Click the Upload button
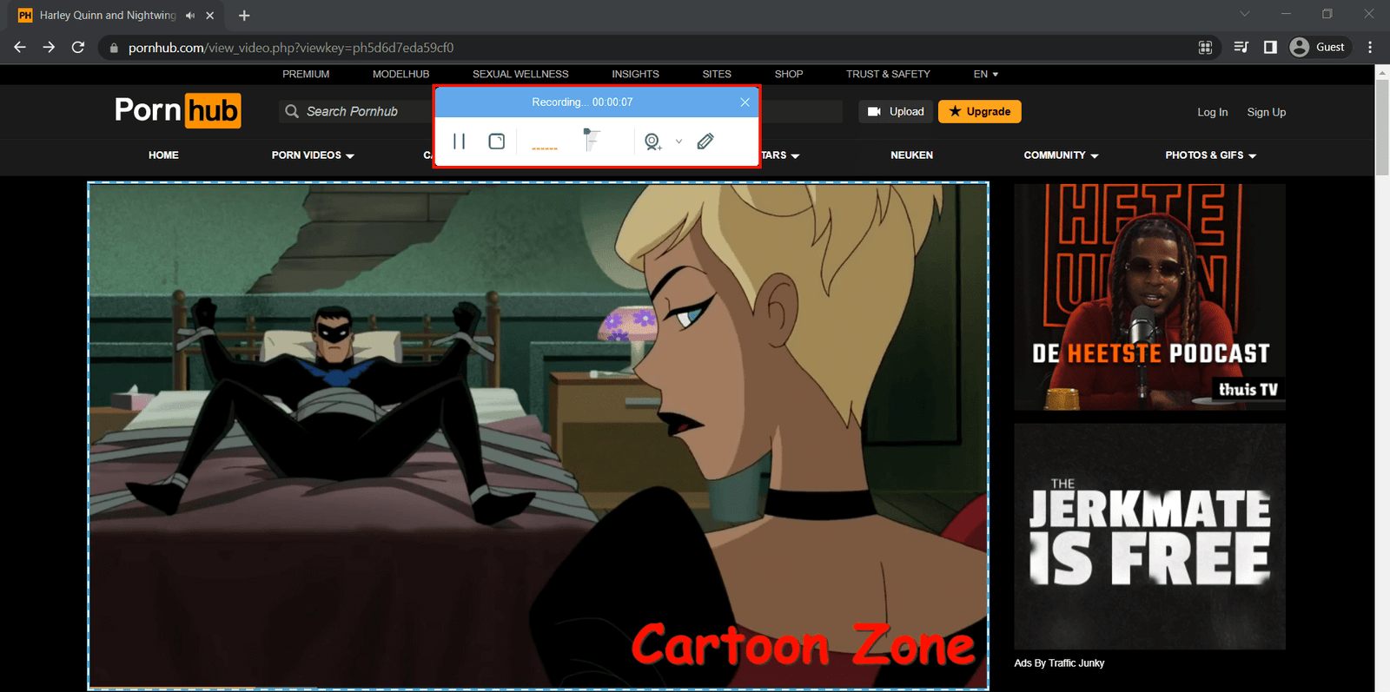 click(x=896, y=111)
